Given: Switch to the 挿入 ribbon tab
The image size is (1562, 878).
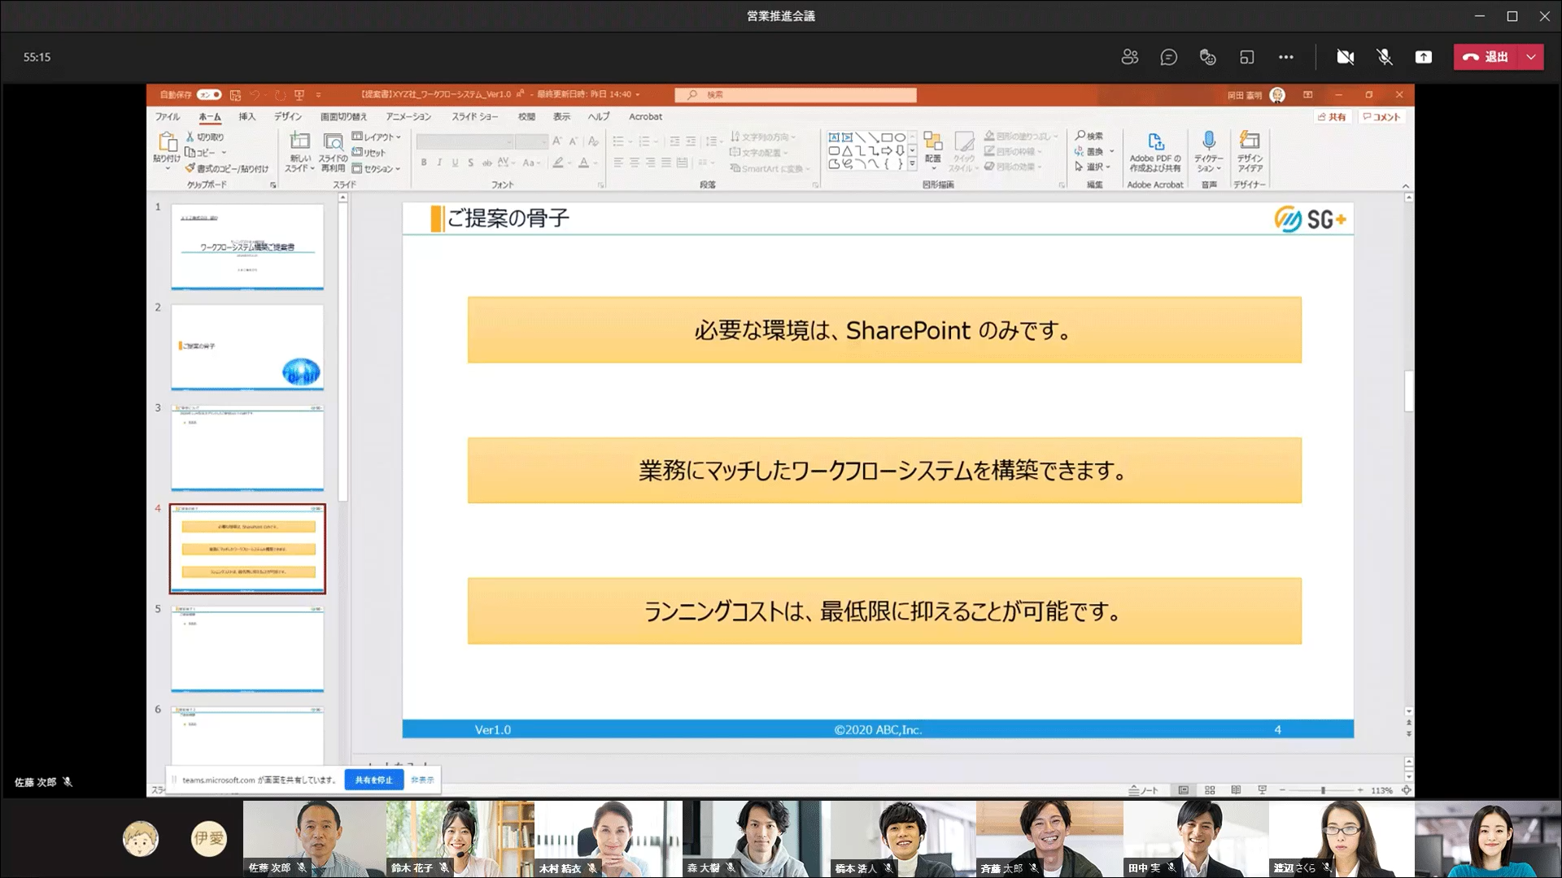Looking at the screenshot, I should [247, 117].
